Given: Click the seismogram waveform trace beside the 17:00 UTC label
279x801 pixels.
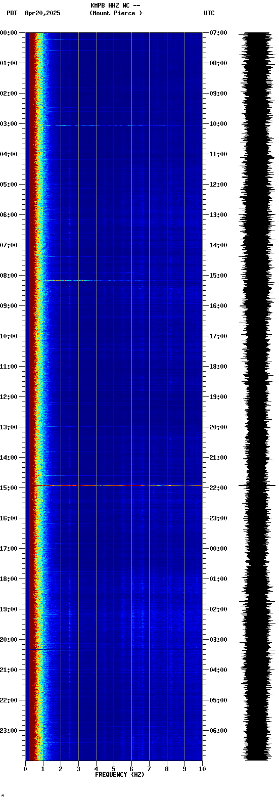Looking at the screenshot, I should tap(257, 336).
